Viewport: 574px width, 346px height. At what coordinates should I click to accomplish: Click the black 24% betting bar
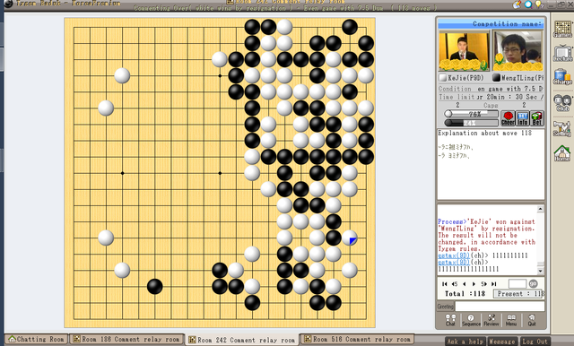click(472, 123)
